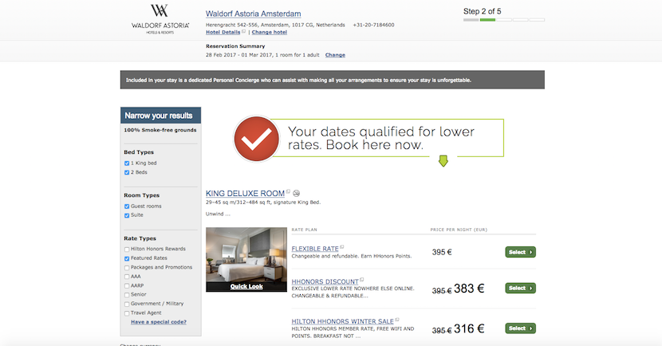Uncheck the 1 King bed checkbox
The image size is (662, 346).
(127, 163)
